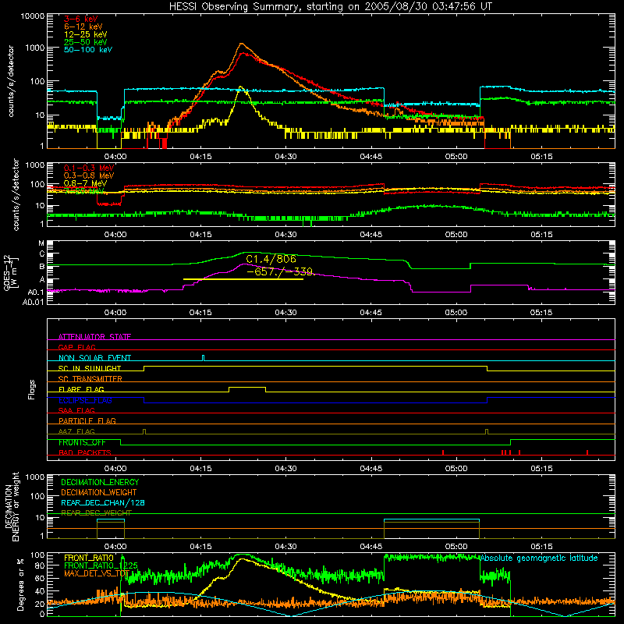The width and height of the screenshot is (624, 624).
Task: Select the Absolute geomagnetic latitude label
Action: coord(539,558)
